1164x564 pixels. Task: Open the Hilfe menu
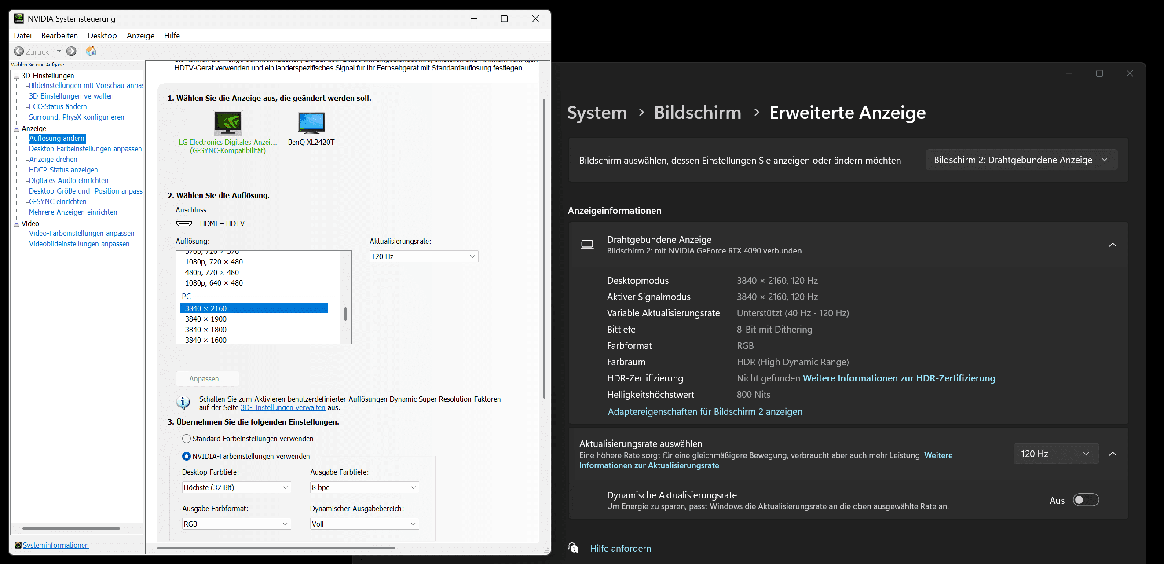point(172,35)
